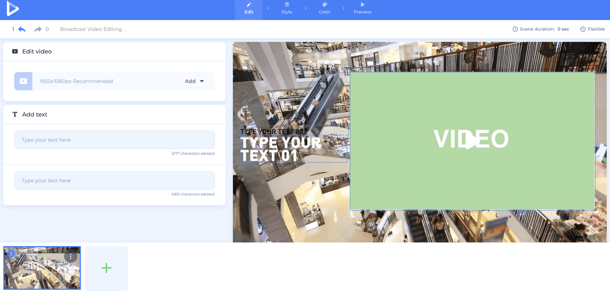Open the Preview tab
Viewport: 610px width, 295px height.
coord(362,9)
